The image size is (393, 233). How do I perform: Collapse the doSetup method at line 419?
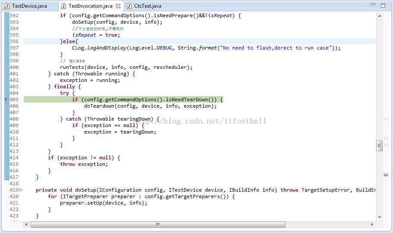coord(21,190)
